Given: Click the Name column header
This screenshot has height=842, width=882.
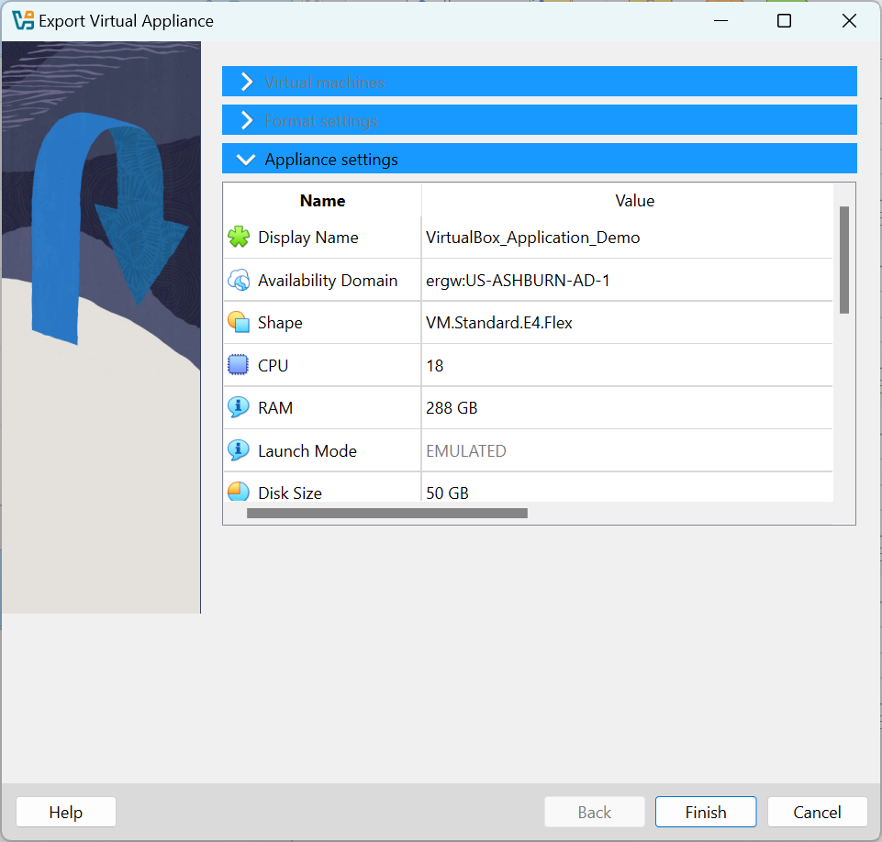Looking at the screenshot, I should point(322,201).
